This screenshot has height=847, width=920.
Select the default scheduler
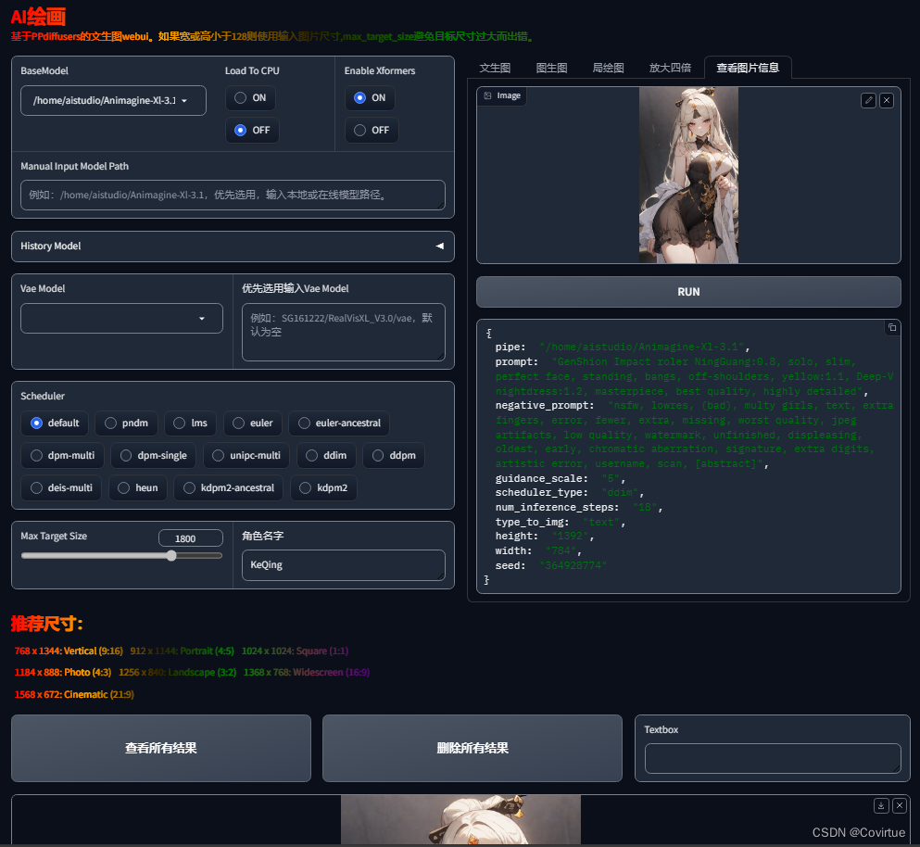[x=55, y=423]
